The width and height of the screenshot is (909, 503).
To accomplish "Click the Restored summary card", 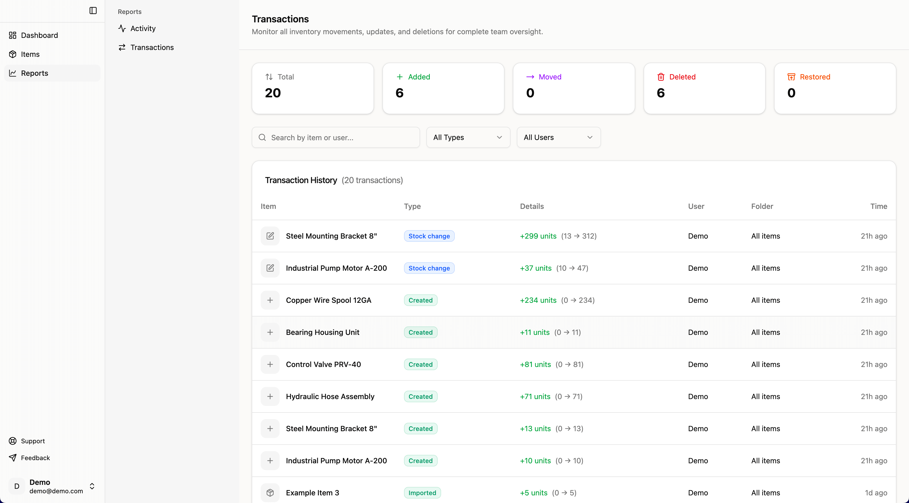I will 835,88.
